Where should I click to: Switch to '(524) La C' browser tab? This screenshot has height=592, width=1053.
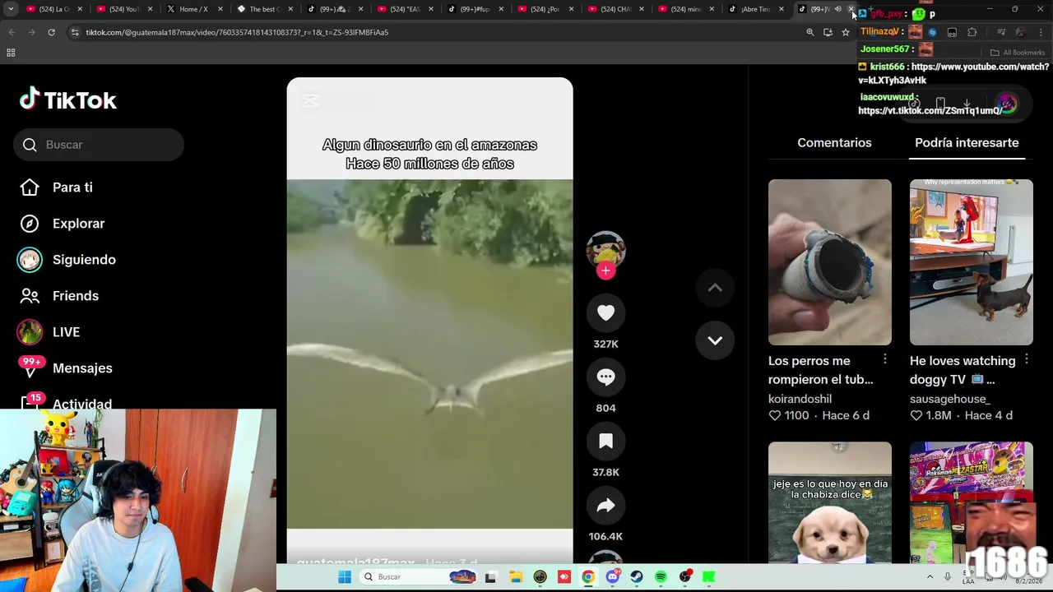54,9
